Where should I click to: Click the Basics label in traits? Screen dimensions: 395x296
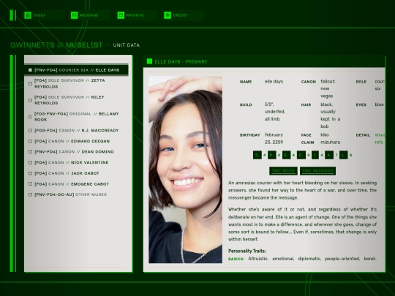click(236, 259)
